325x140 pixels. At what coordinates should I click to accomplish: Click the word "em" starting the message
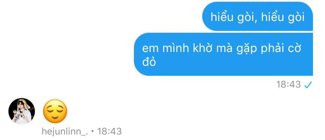coord(150,49)
